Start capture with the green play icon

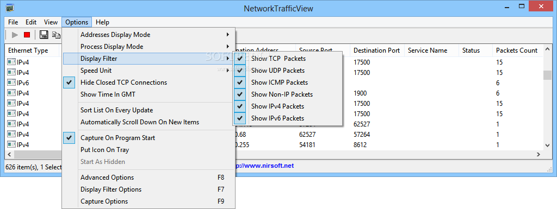click(15, 35)
